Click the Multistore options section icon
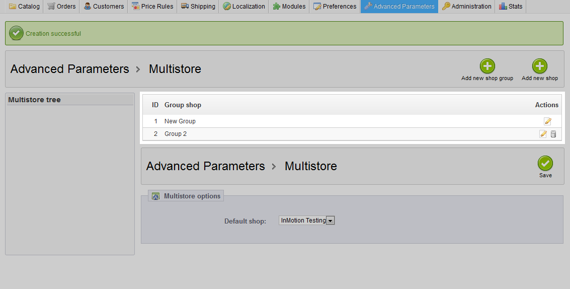570x289 pixels. [155, 196]
